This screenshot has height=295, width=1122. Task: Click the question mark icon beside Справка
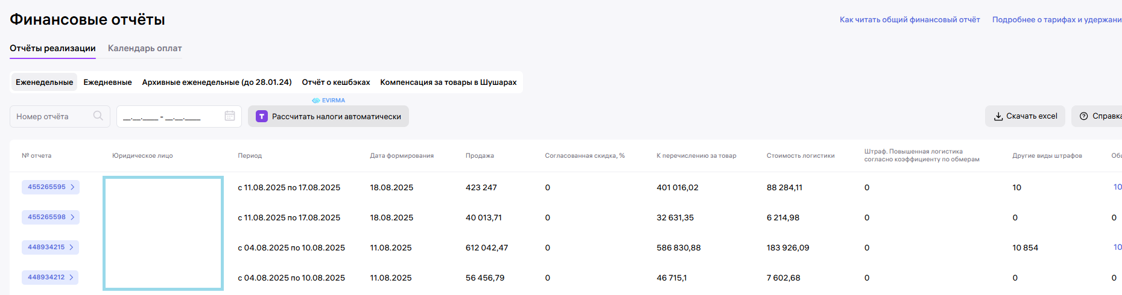click(1084, 116)
